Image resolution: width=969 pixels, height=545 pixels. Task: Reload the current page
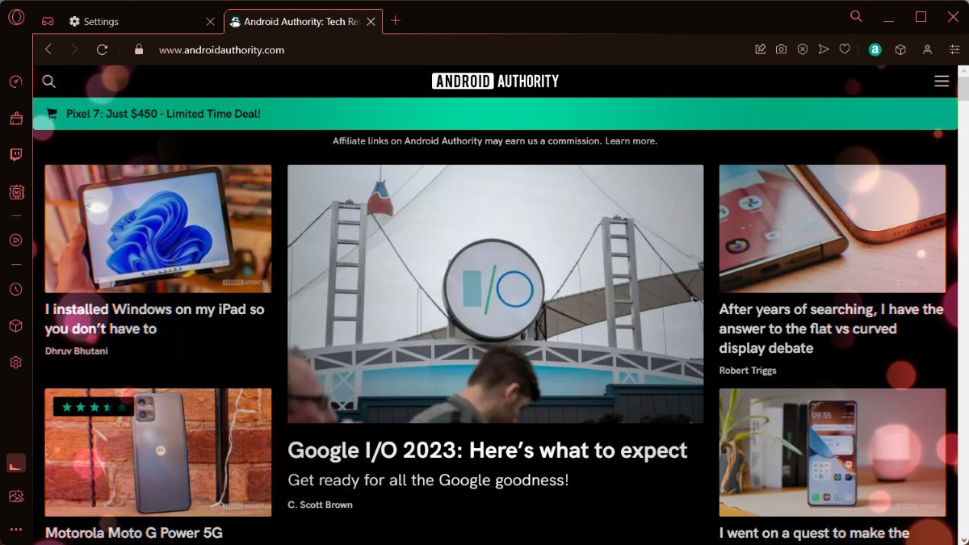click(x=101, y=49)
